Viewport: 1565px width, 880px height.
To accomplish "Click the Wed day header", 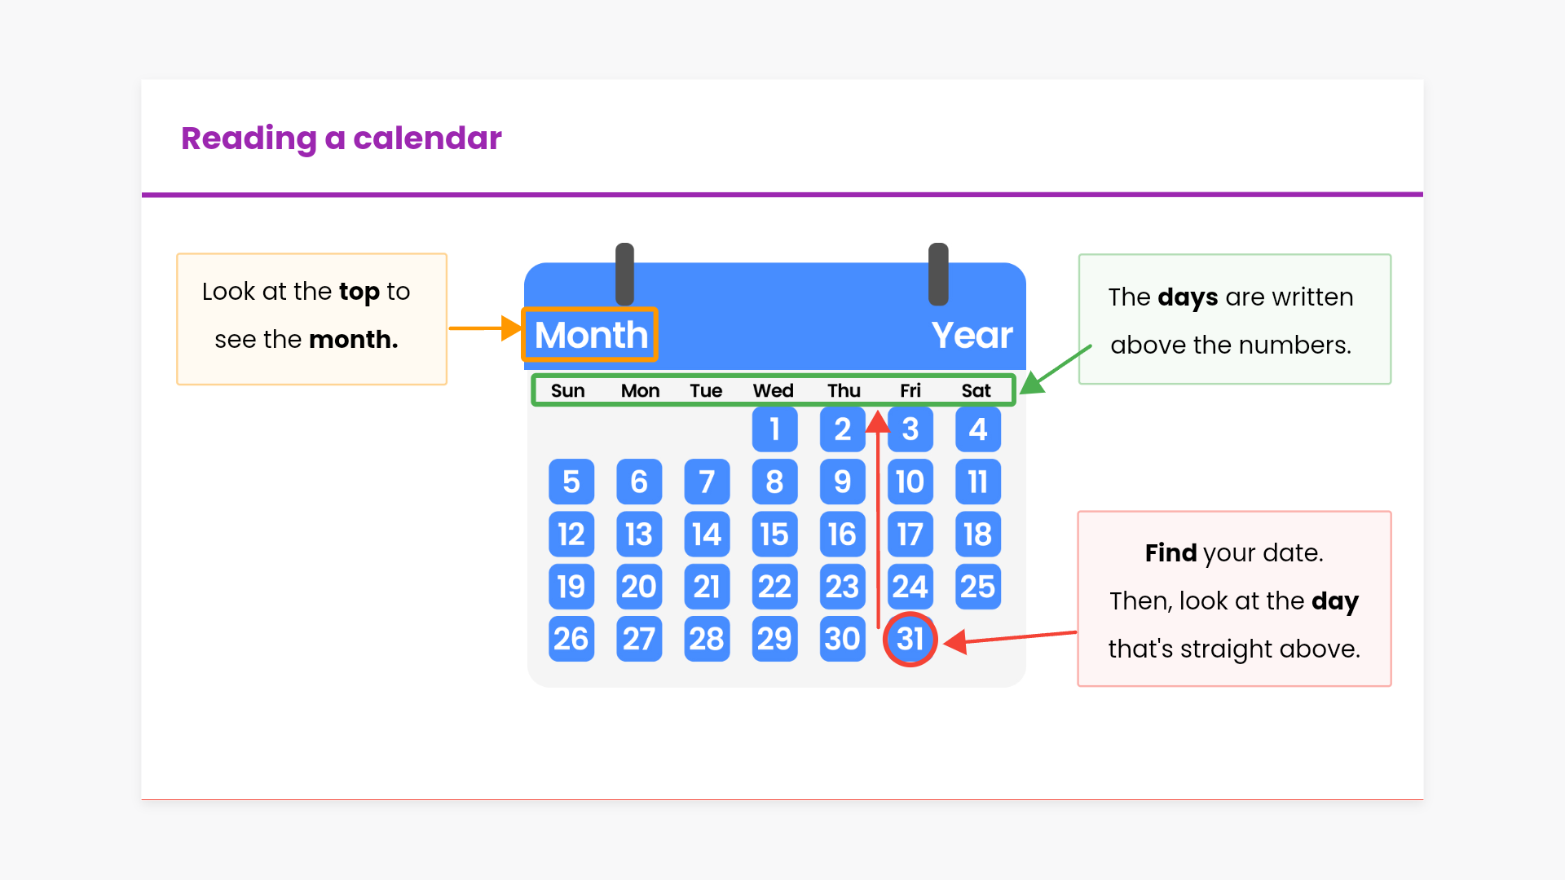I will click(774, 391).
